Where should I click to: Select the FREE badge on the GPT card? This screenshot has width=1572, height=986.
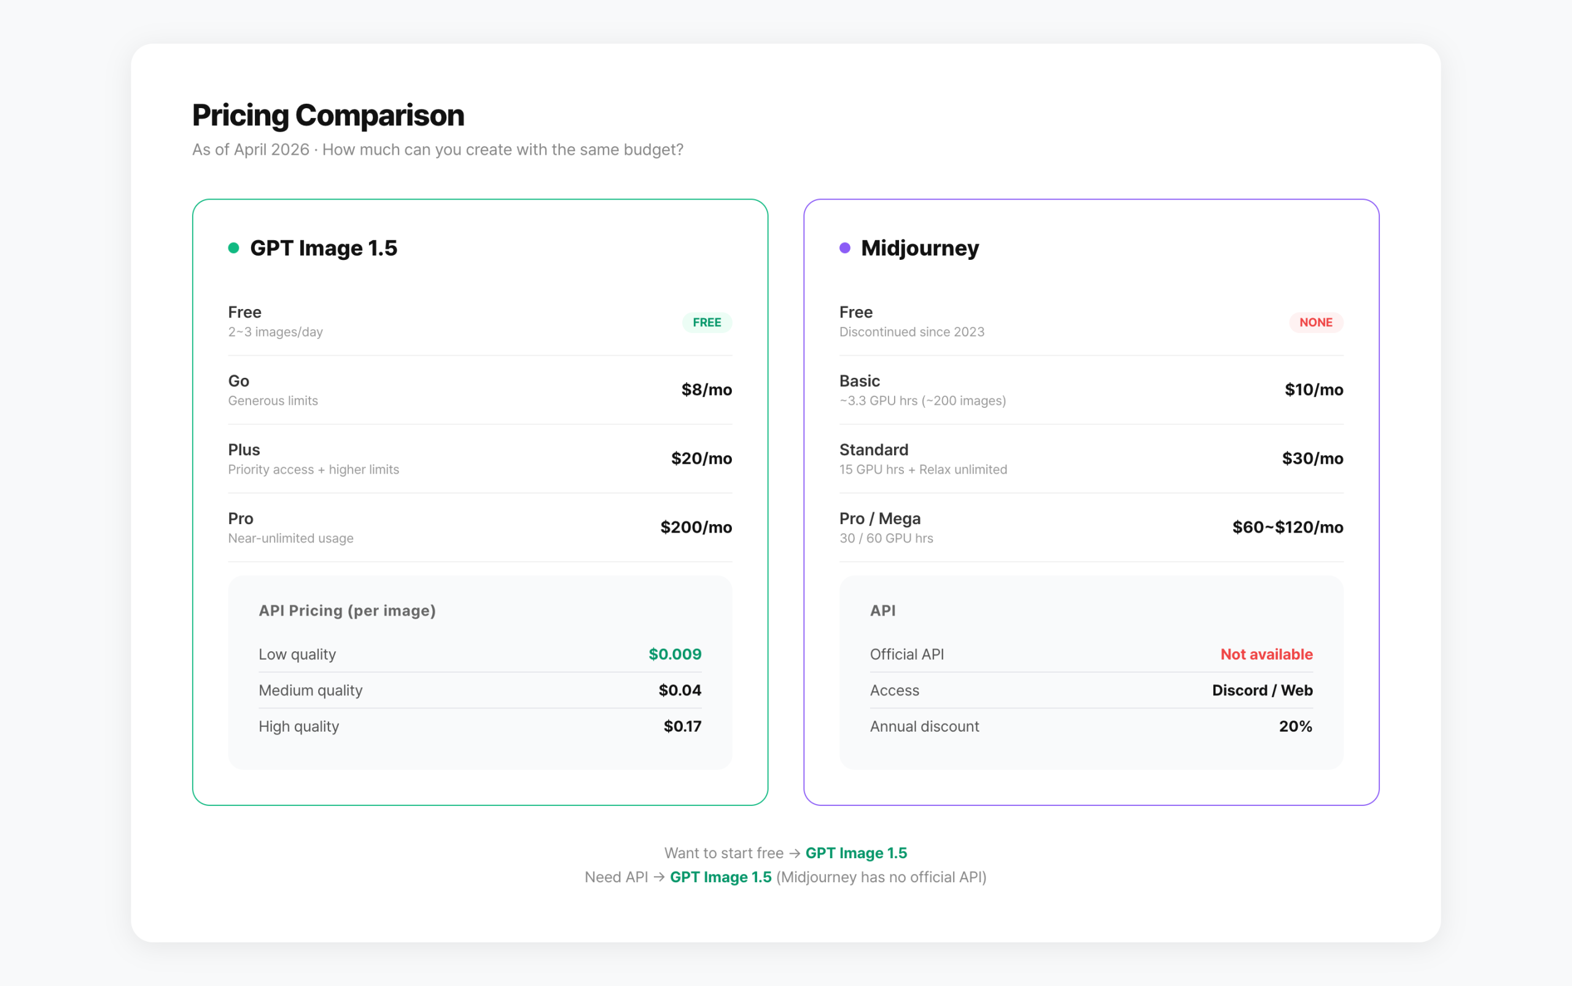click(707, 321)
